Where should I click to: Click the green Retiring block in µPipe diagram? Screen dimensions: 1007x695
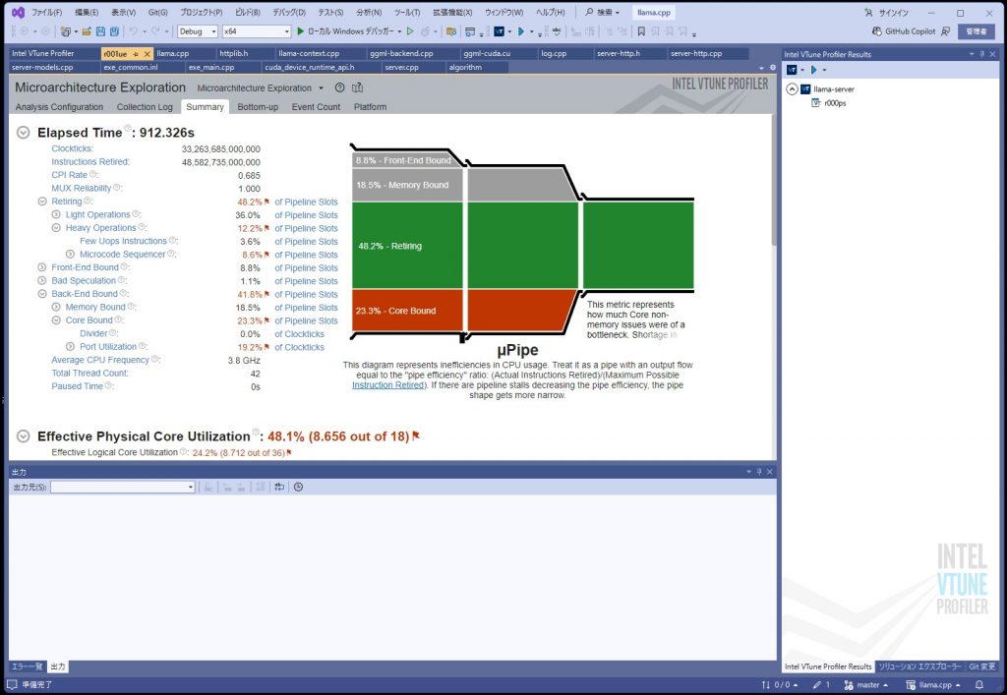[406, 246]
